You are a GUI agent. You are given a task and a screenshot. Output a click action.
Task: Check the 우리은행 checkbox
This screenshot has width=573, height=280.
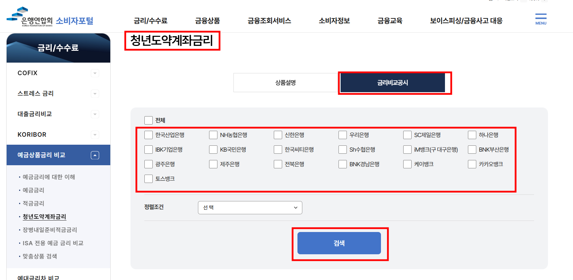pyautogui.click(x=343, y=135)
